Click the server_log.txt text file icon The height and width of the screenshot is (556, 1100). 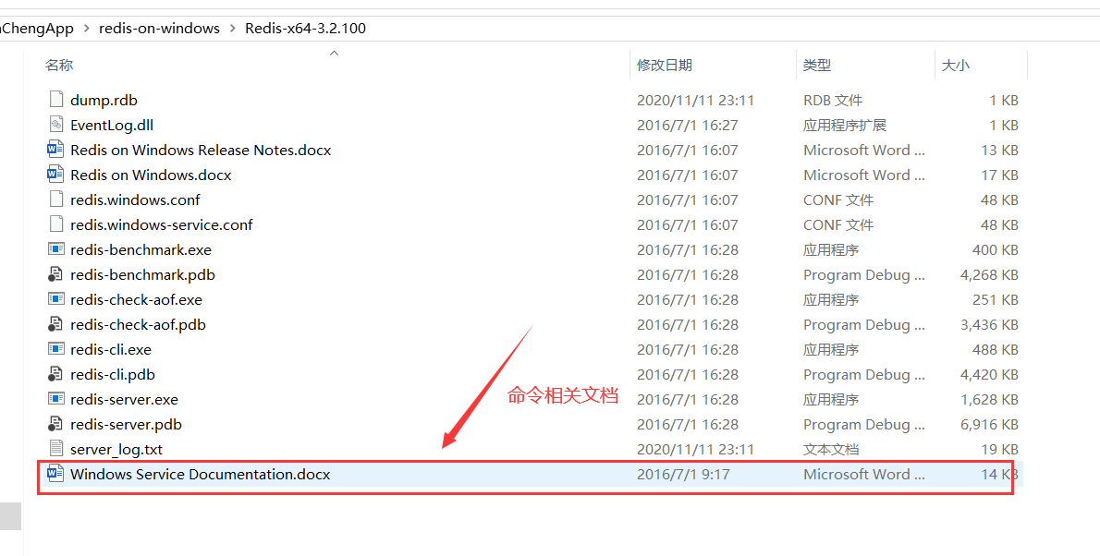56,449
